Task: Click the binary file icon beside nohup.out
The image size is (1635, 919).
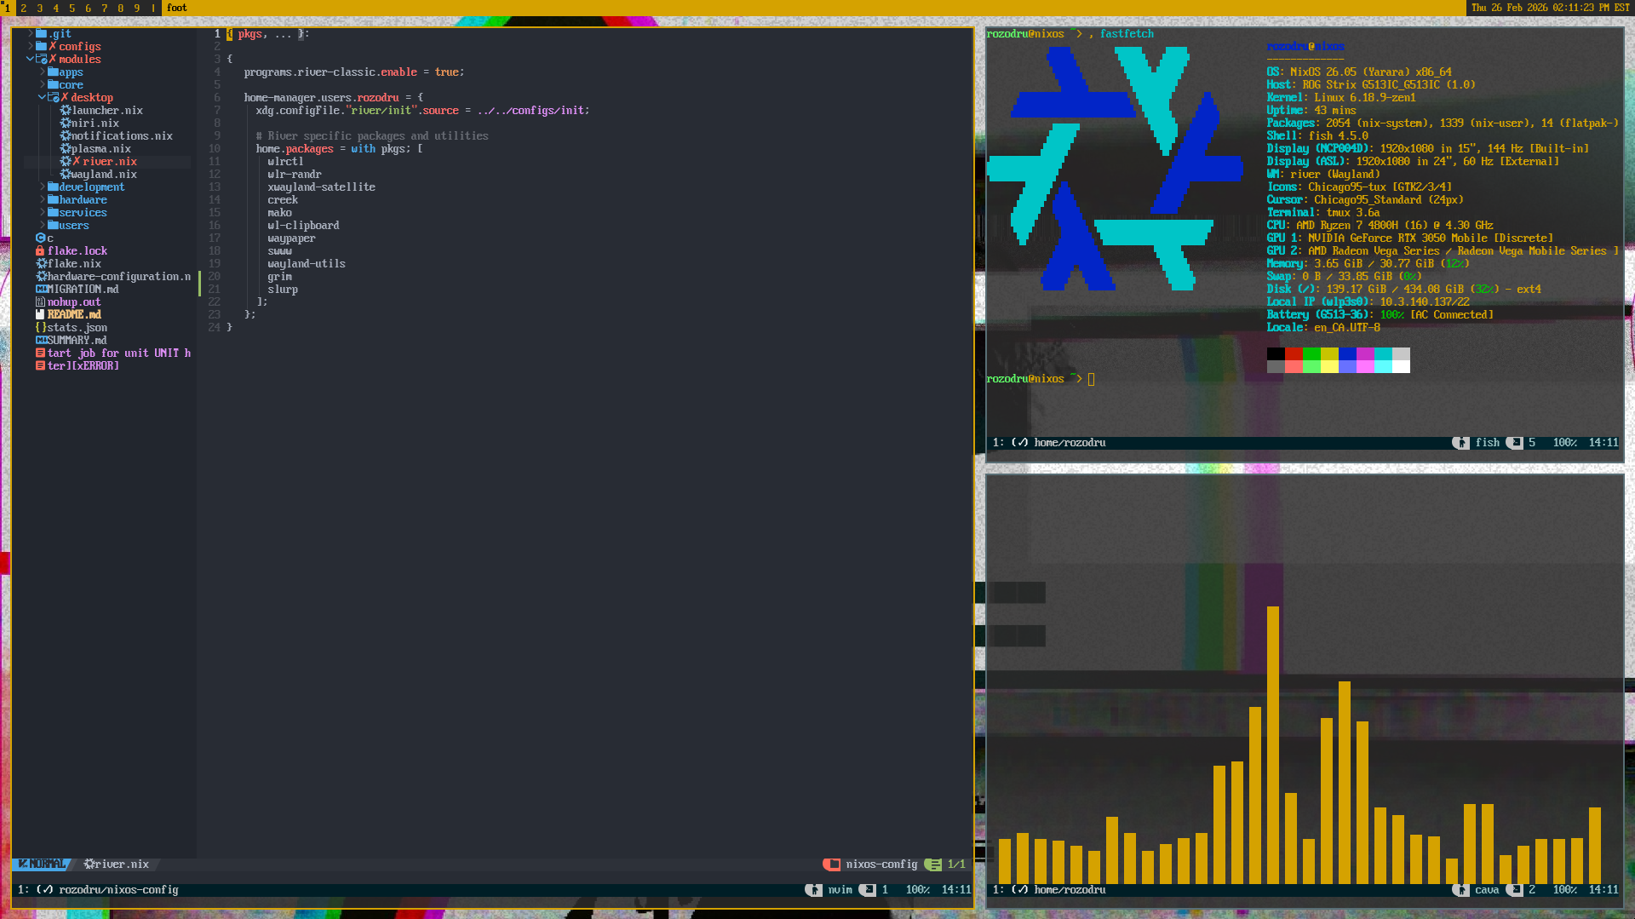Action: (x=40, y=302)
